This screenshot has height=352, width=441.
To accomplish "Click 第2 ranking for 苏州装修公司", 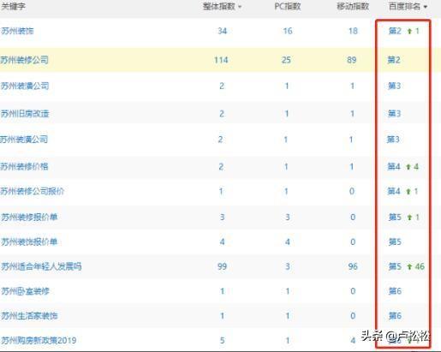I will click(x=394, y=60).
